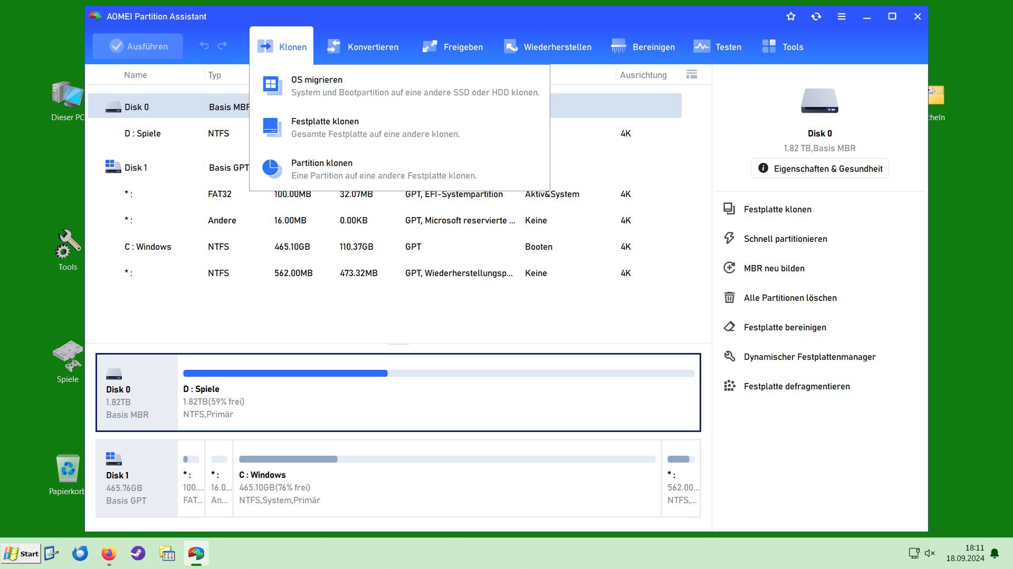
Task: Click Alle Partitionen löschen link
Action: tap(790, 298)
